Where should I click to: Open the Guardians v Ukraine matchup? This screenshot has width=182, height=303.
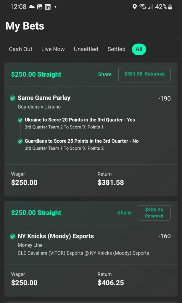click(x=39, y=107)
